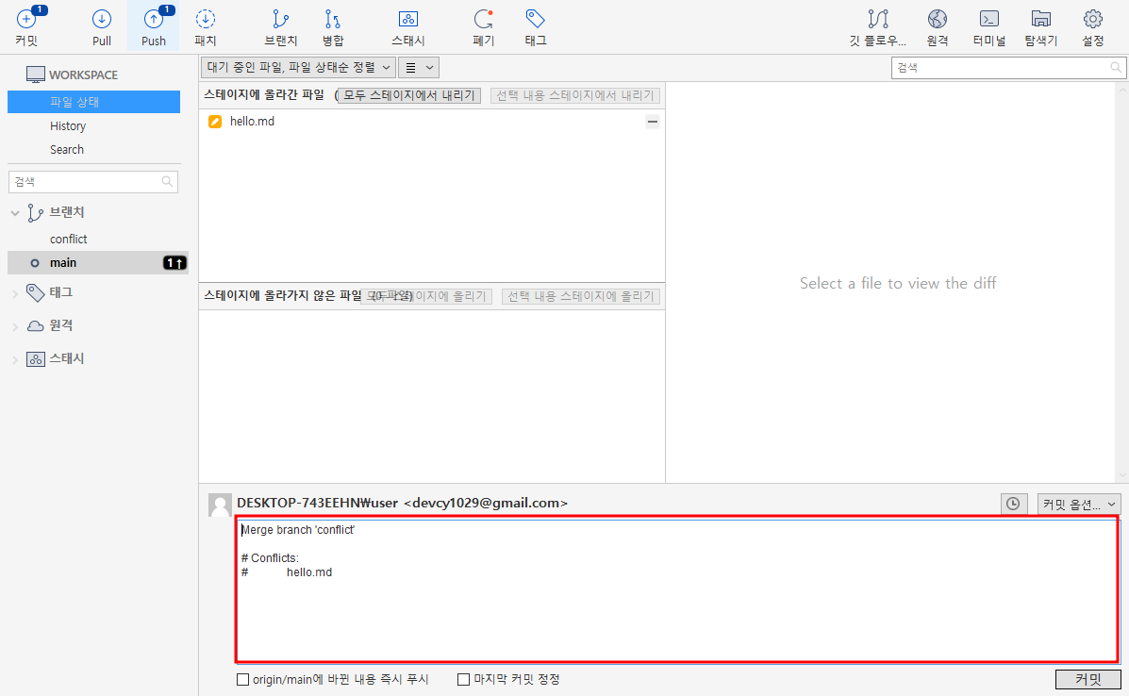Click 모두 스테이지에서 내리기 button

tap(409, 95)
